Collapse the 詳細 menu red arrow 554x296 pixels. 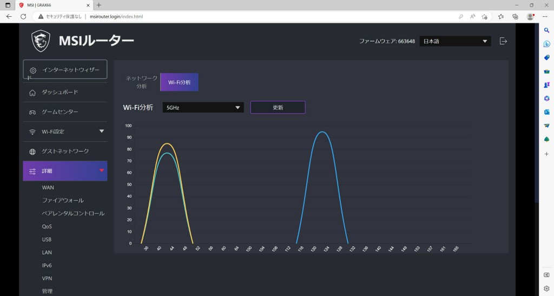click(101, 170)
